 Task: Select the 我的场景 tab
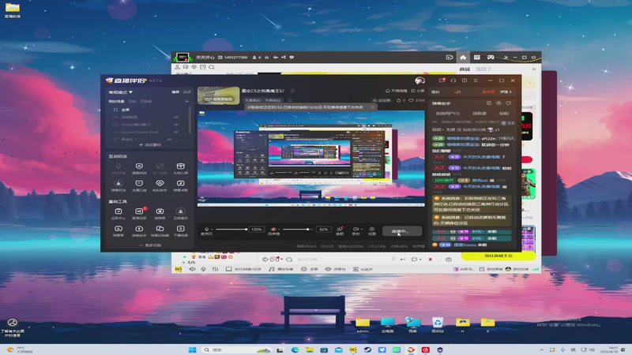pos(116,102)
